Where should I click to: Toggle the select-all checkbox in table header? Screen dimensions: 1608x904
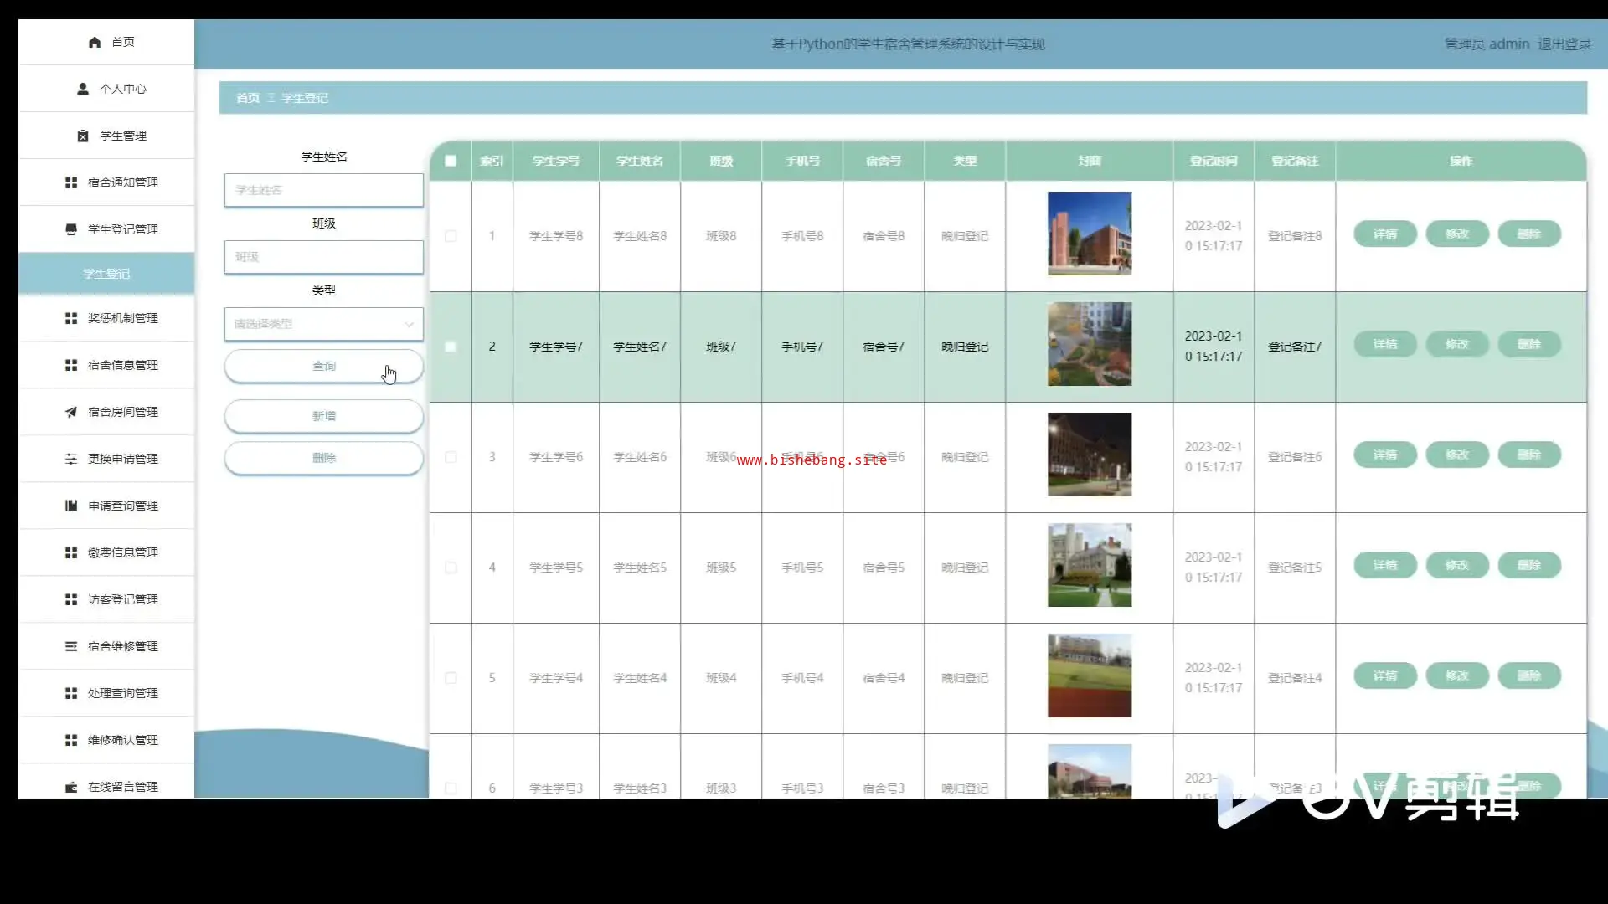[x=451, y=161]
